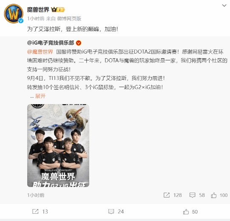230x221 pixels.
Task: Repost the 魔兽世界 post showing 13
Action: pyautogui.click(x=40, y=212)
